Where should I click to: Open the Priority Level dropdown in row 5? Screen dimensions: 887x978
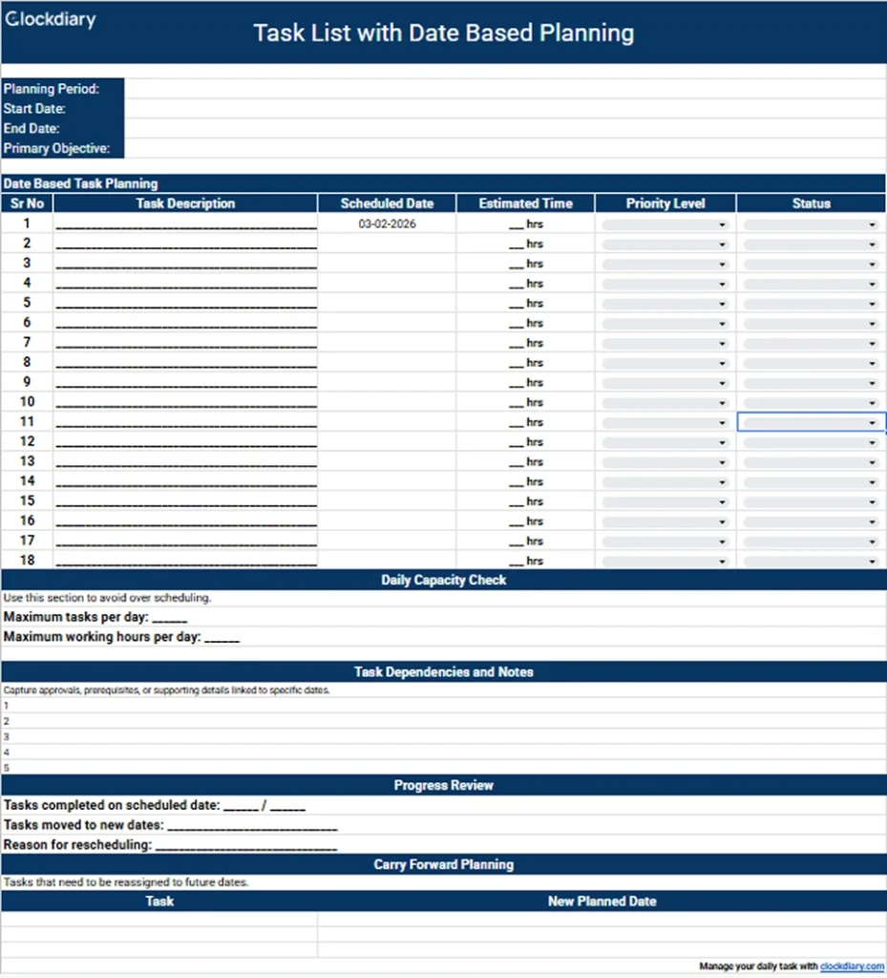[665, 304]
